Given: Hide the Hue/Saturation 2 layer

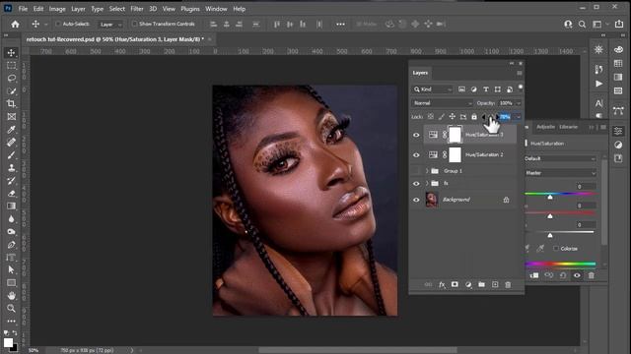Looking at the screenshot, I should tap(416, 155).
